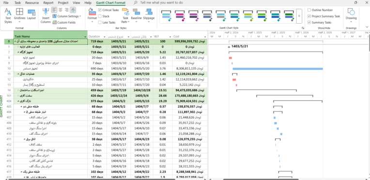The height and width of the screenshot is (180, 370).
Task: Collapse the ribbon with chevron
Action: pos(367,27)
